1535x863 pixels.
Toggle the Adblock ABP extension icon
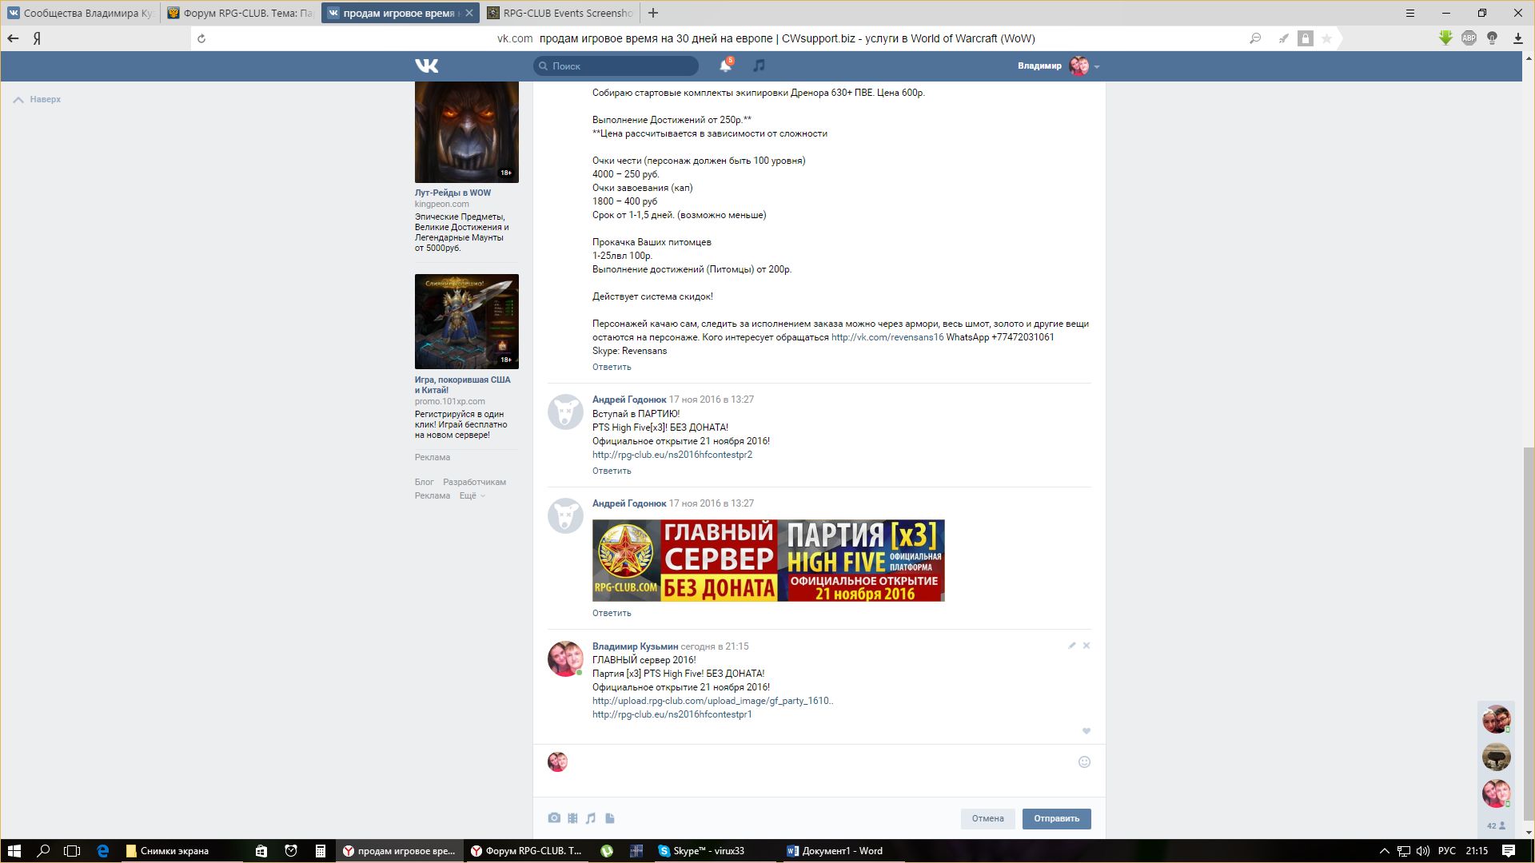[x=1469, y=38]
